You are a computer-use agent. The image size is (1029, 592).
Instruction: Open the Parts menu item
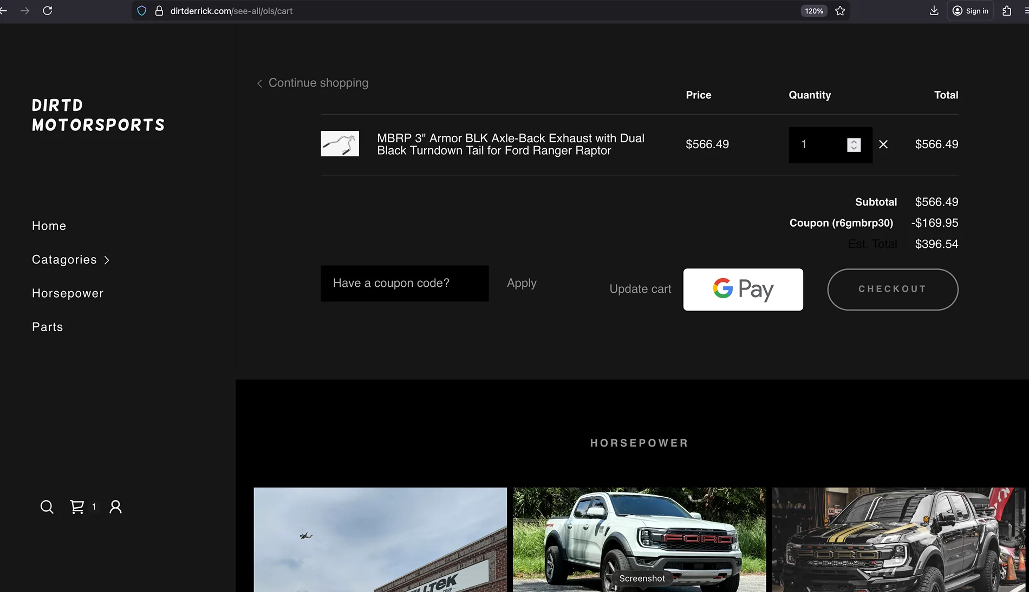(x=48, y=327)
